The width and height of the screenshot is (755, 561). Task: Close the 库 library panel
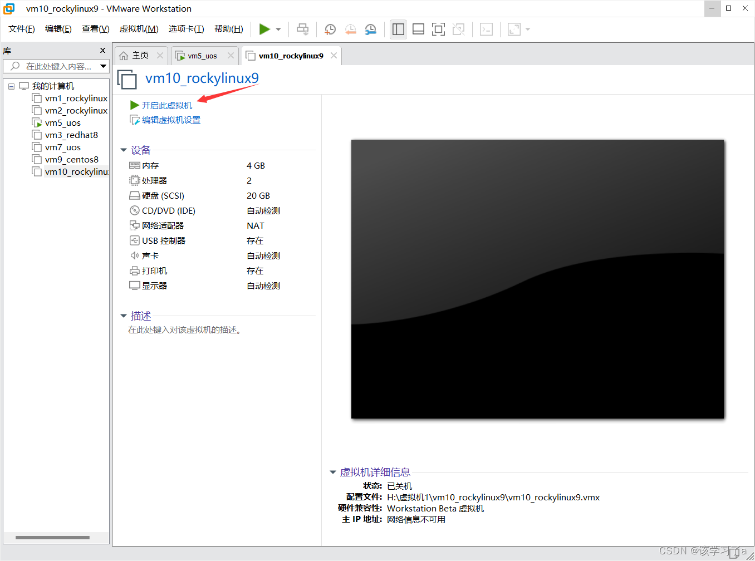click(x=102, y=51)
